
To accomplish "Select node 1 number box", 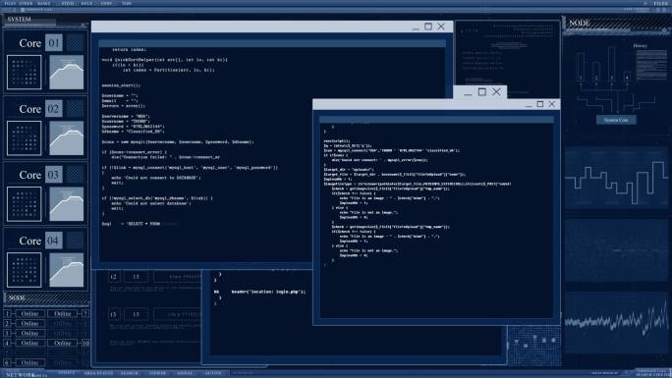I will (x=7, y=314).
